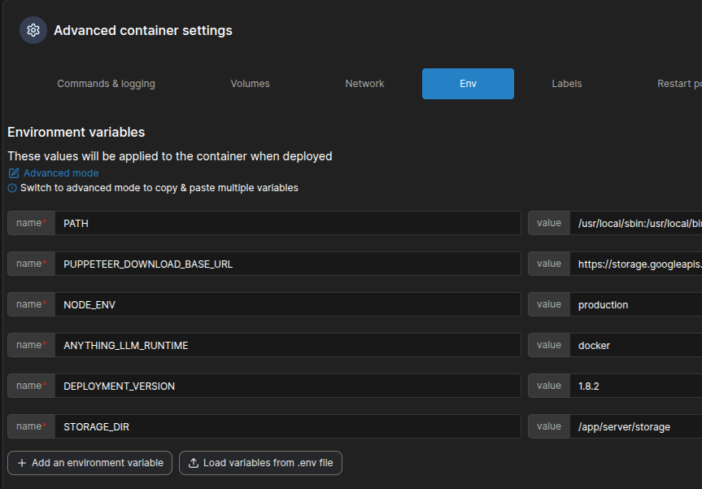Click the upload icon in Load variables button

pyautogui.click(x=194, y=463)
